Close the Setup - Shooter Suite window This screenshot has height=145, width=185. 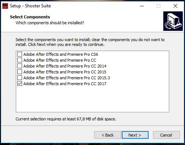[175, 6]
